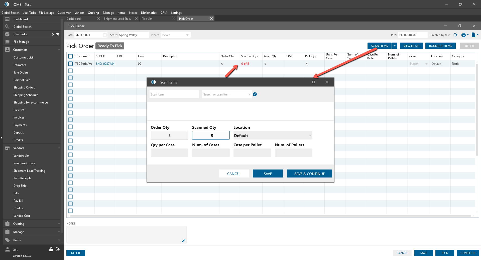The image size is (481, 260).
Task: Click the Pick button at bottom
Action: coord(445,253)
